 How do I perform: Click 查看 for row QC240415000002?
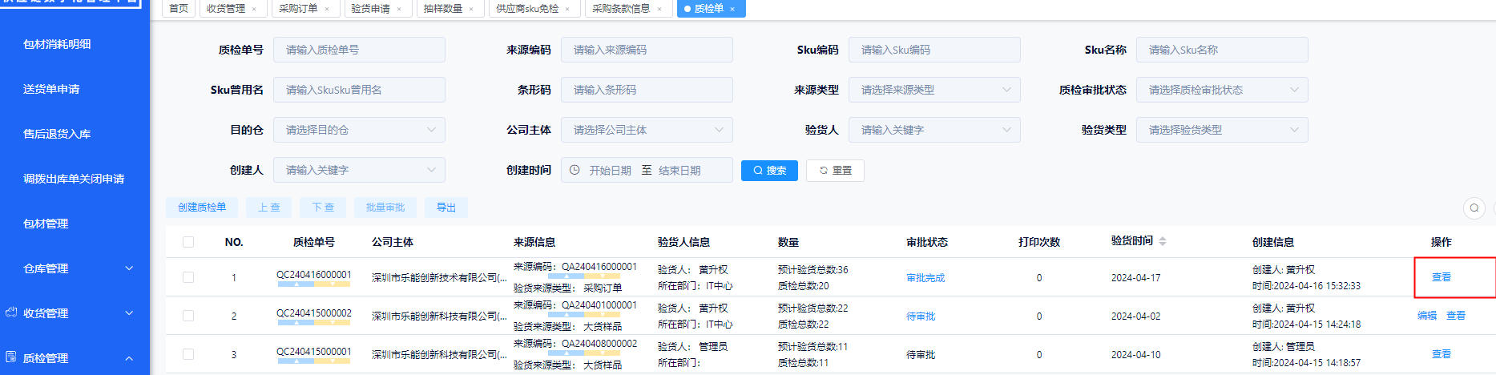[x=1456, y=316]
